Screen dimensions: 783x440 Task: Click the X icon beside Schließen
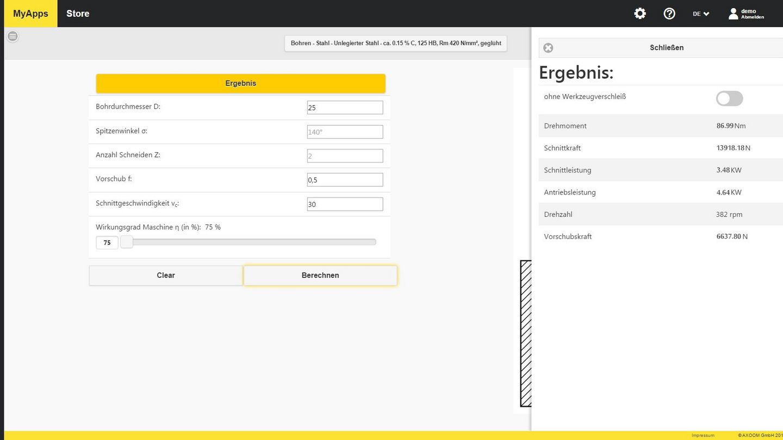coord(548,48)
